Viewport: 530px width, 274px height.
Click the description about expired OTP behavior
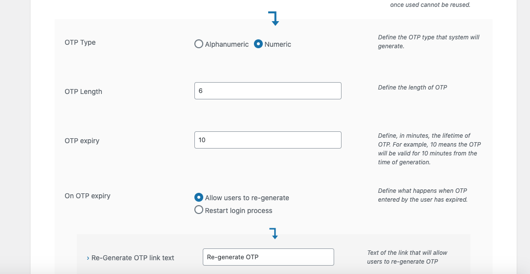tap(422, 195)
